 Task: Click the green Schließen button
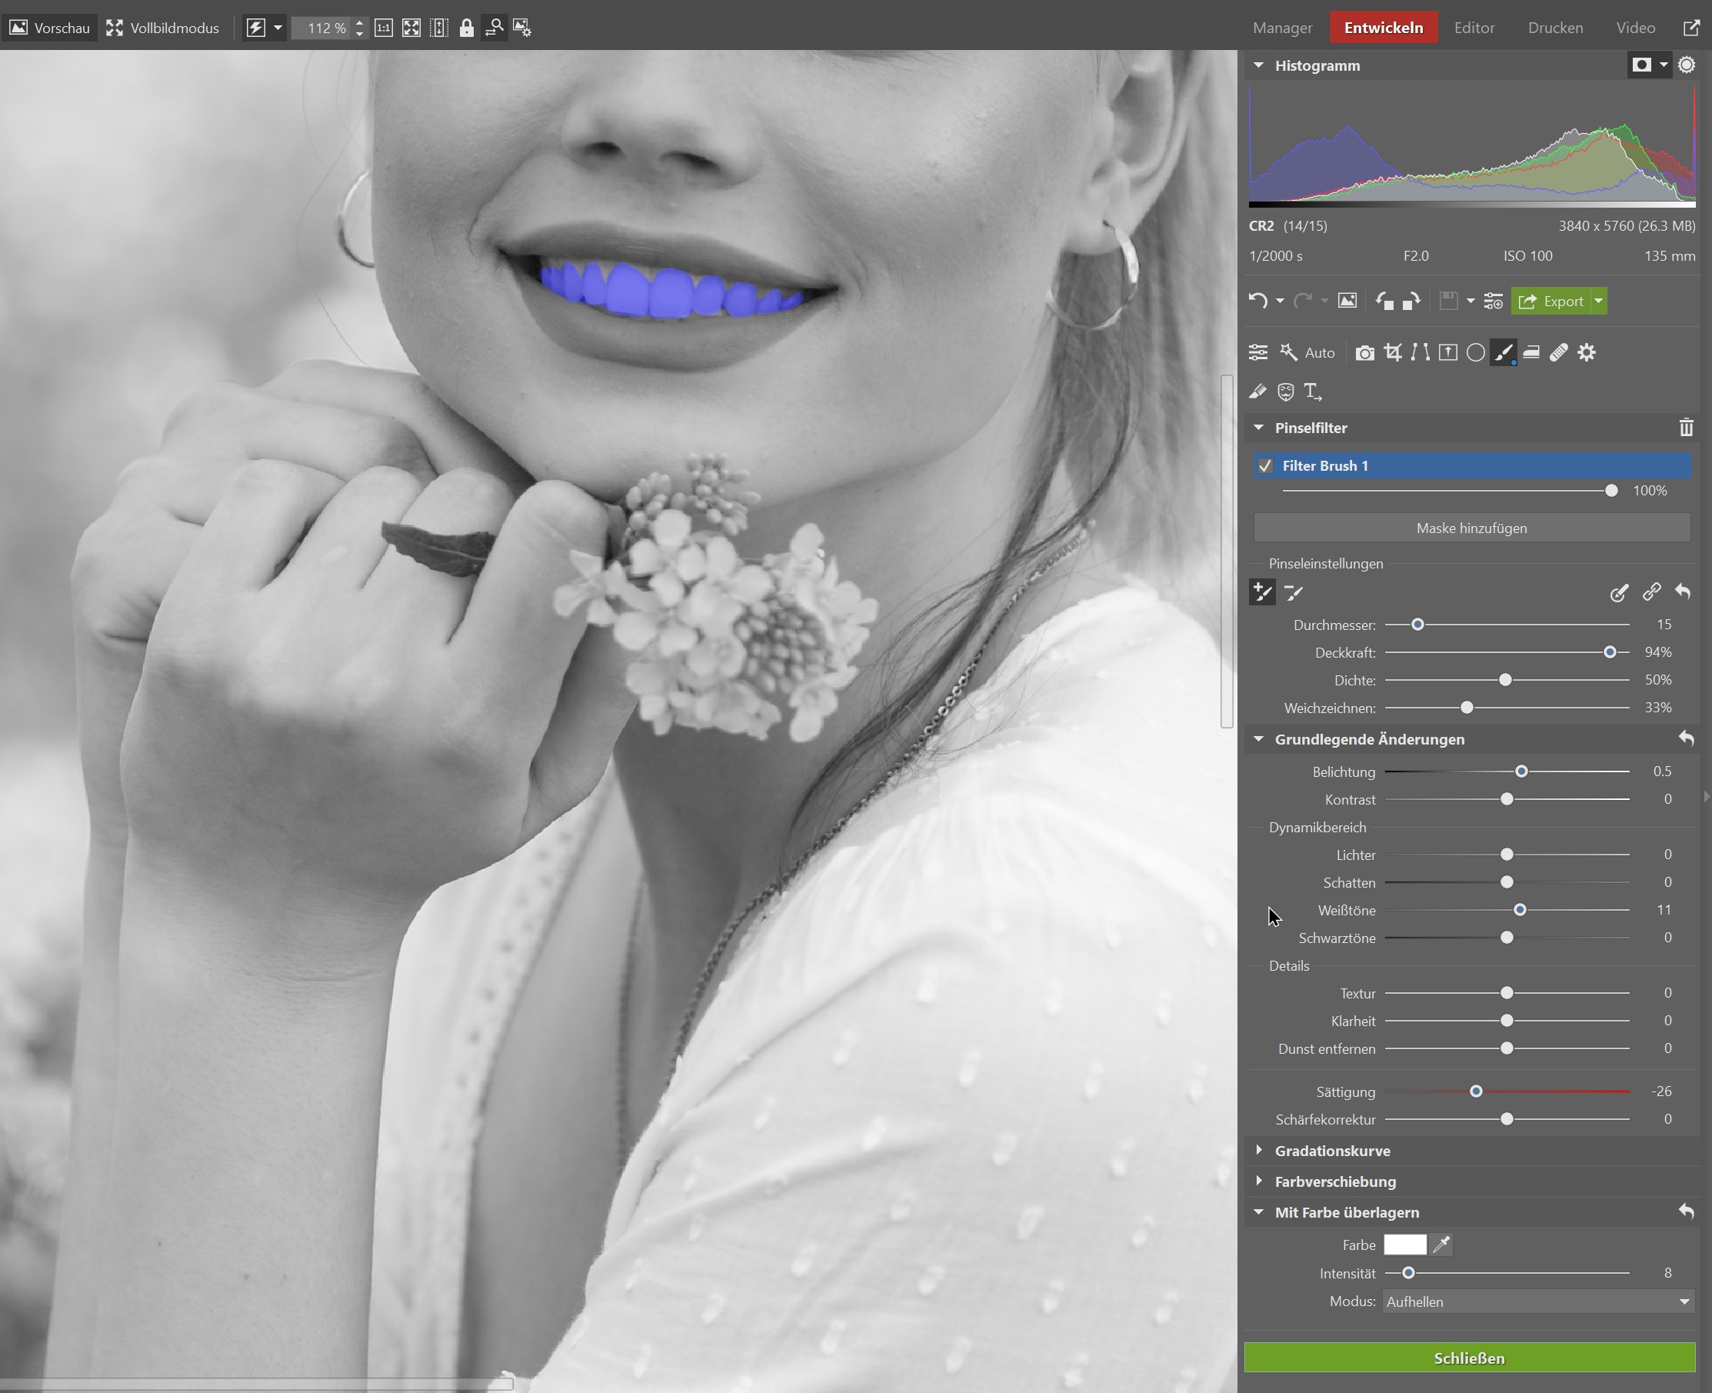(x=1469, y=1358)
